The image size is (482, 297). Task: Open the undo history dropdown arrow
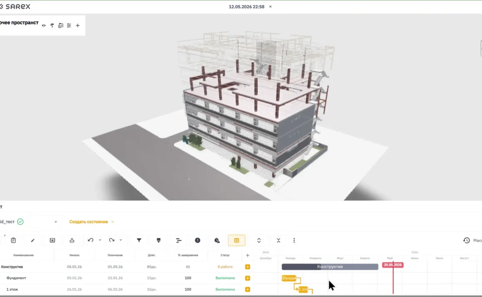[x=100, y=240]
